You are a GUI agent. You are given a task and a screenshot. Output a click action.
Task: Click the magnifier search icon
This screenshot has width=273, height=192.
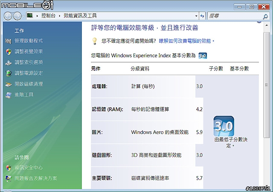[265, 16]
